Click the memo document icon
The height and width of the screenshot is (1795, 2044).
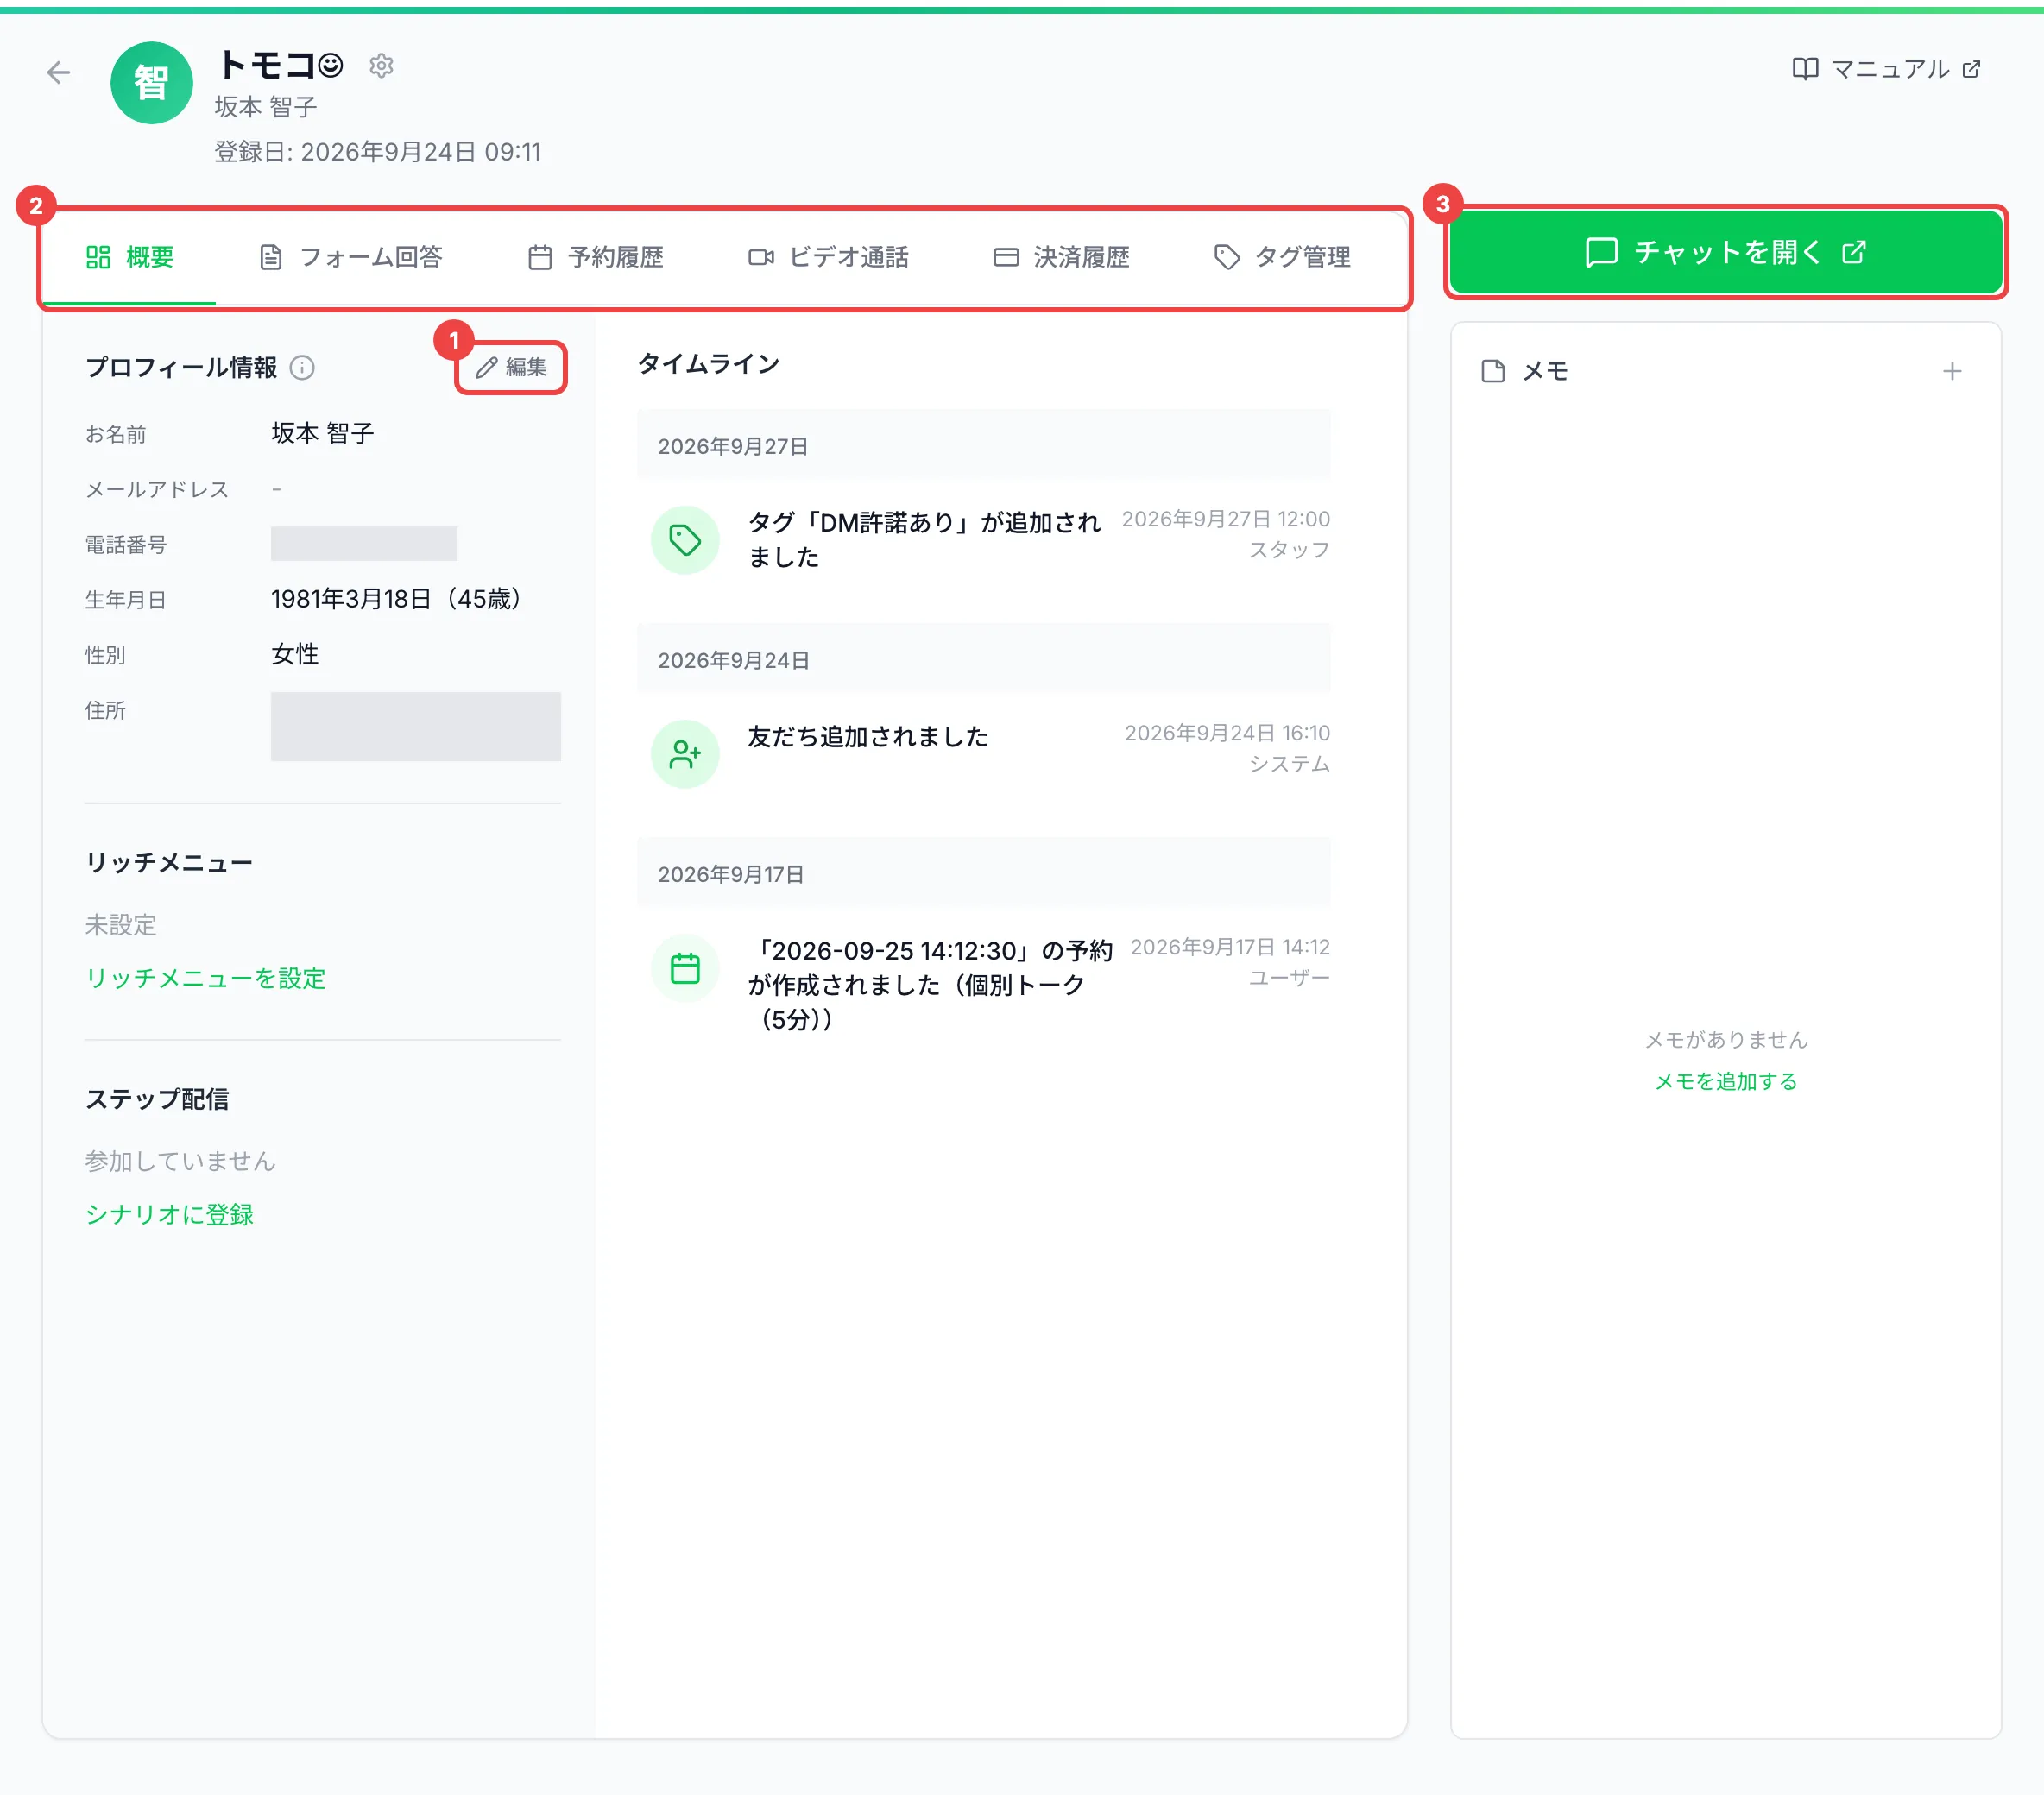(x=1492, y=372)
